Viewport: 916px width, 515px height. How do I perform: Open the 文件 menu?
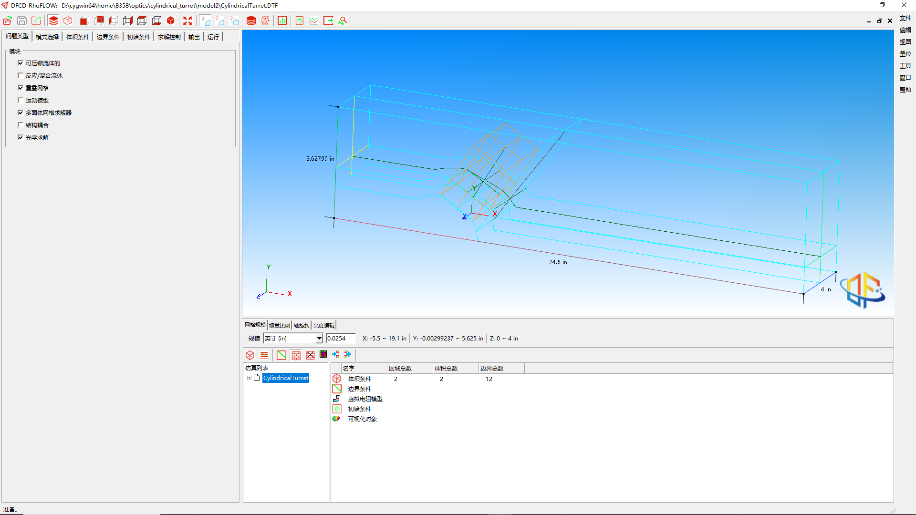(905, 18)
